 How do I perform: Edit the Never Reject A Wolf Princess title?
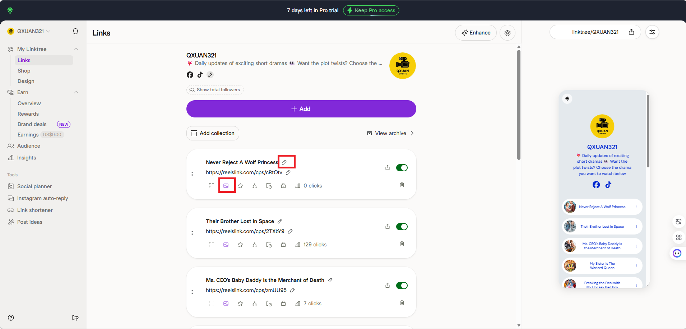pos(284,162)
